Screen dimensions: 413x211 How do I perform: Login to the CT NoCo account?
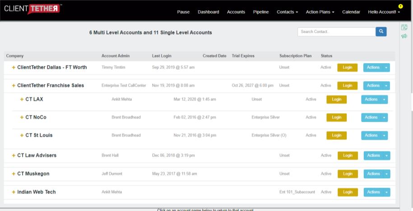[337, 117]
